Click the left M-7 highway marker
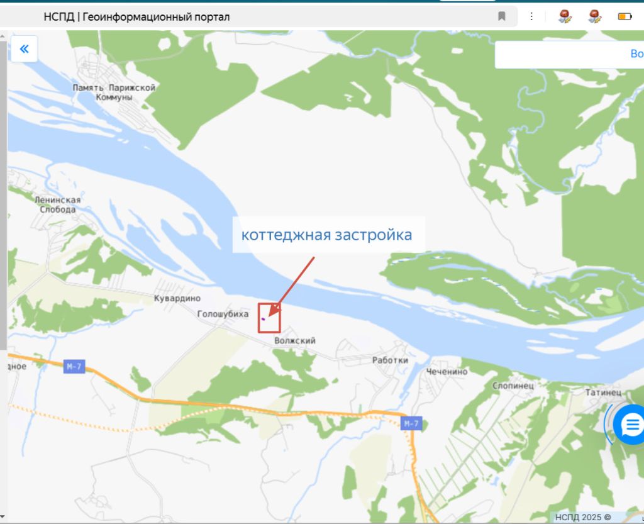The width and height of the screenshot is (644, 524). coord(74,366)
